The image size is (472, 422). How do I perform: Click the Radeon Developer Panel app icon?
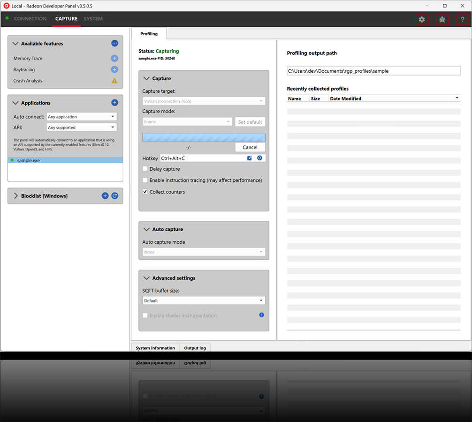coord(6,6)
